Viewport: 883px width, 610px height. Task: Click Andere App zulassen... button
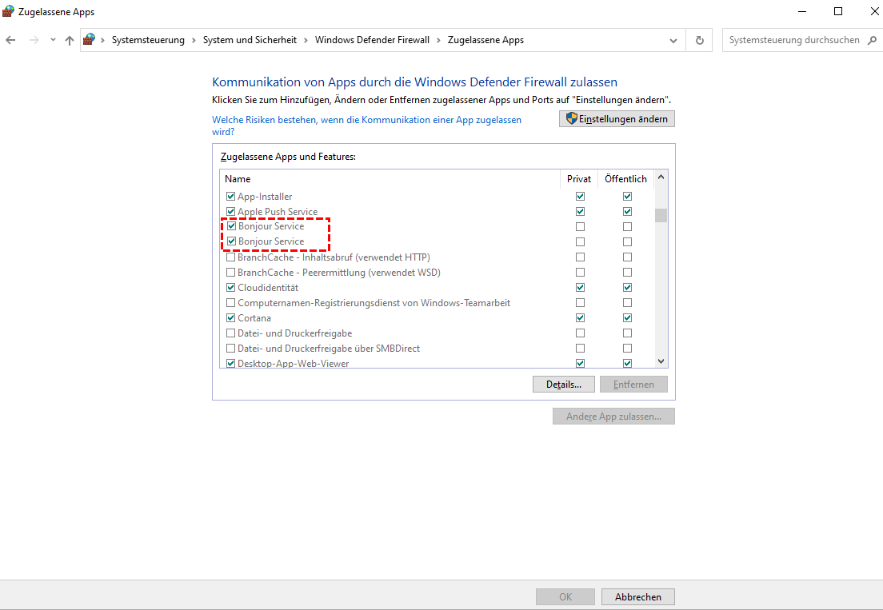pyautogui.click(x=613, y=417)
